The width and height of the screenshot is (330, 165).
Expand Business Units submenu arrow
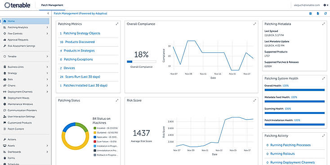click(47, 67)
